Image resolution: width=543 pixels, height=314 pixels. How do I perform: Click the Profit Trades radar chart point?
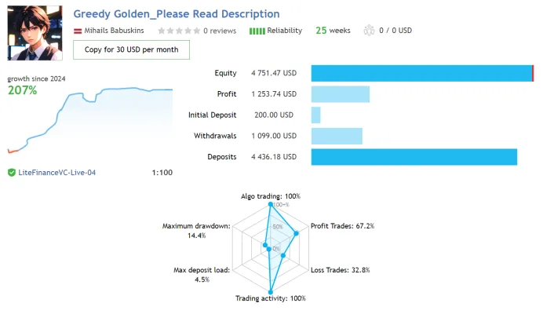(296, 234)
